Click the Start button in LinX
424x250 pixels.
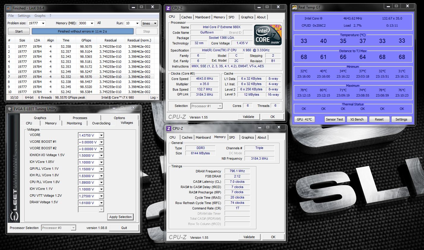coord(19,31)
